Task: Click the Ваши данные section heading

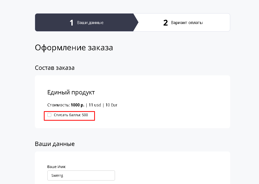Action: (x=55, y=144)
